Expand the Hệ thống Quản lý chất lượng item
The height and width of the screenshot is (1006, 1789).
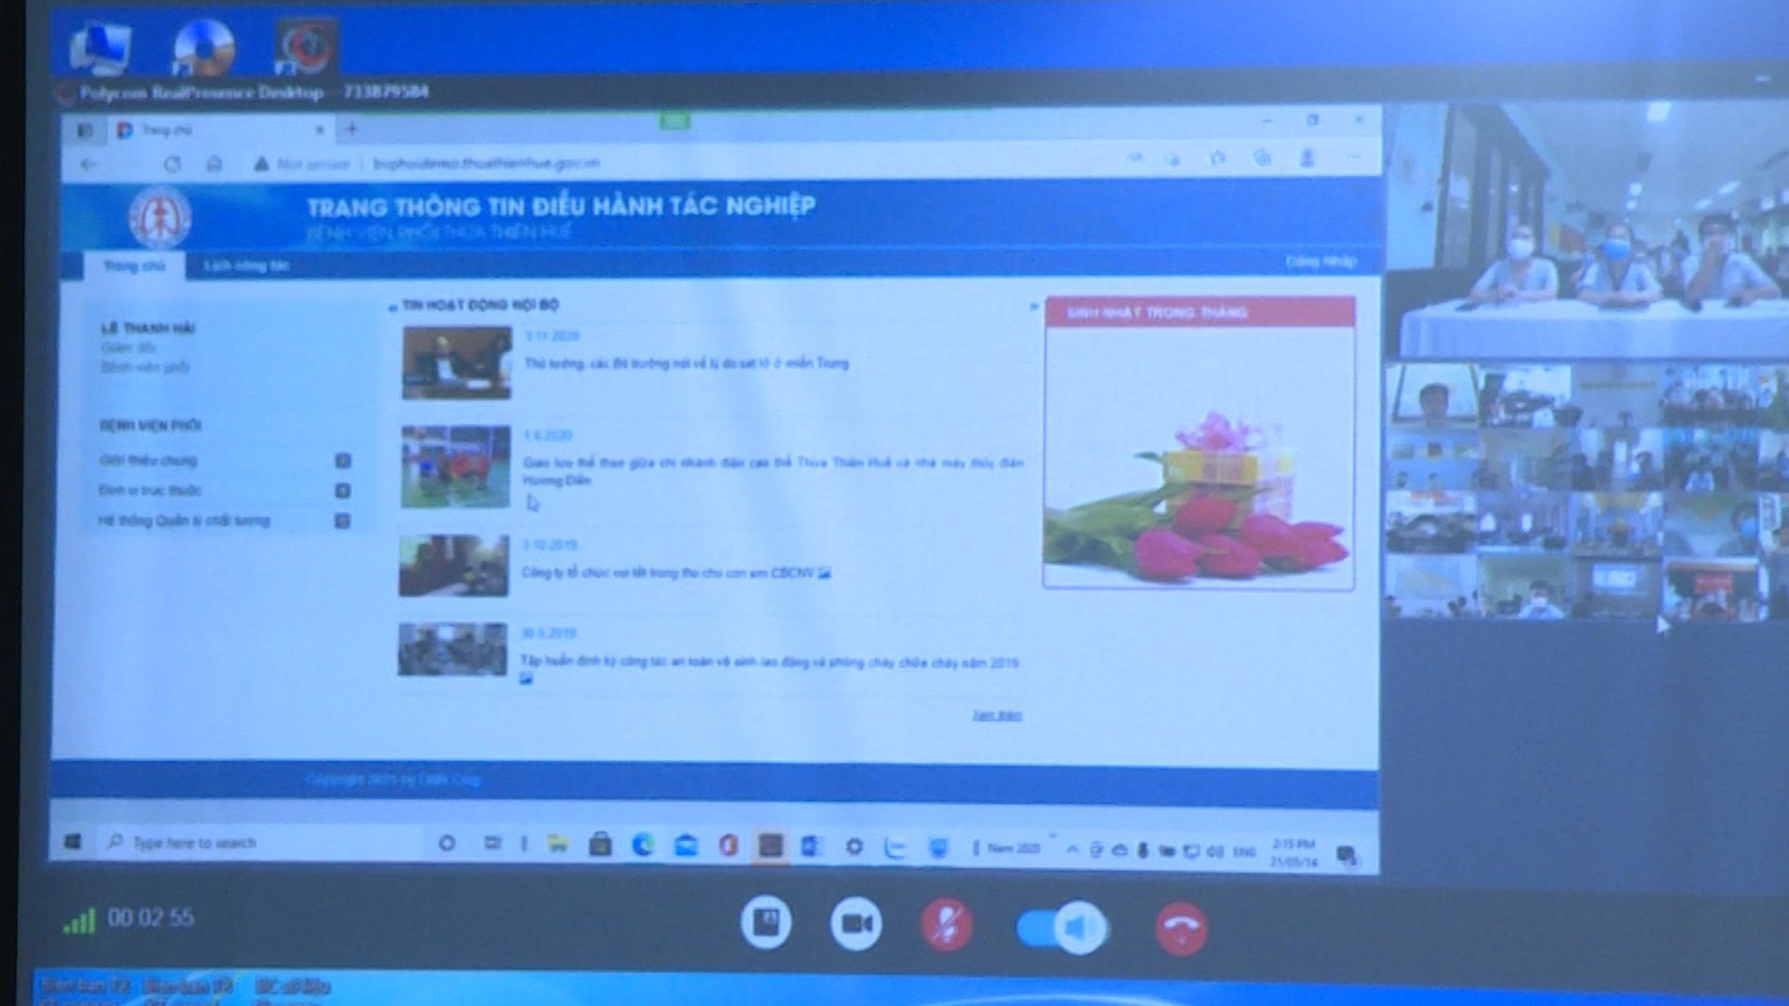coord(343,521)
